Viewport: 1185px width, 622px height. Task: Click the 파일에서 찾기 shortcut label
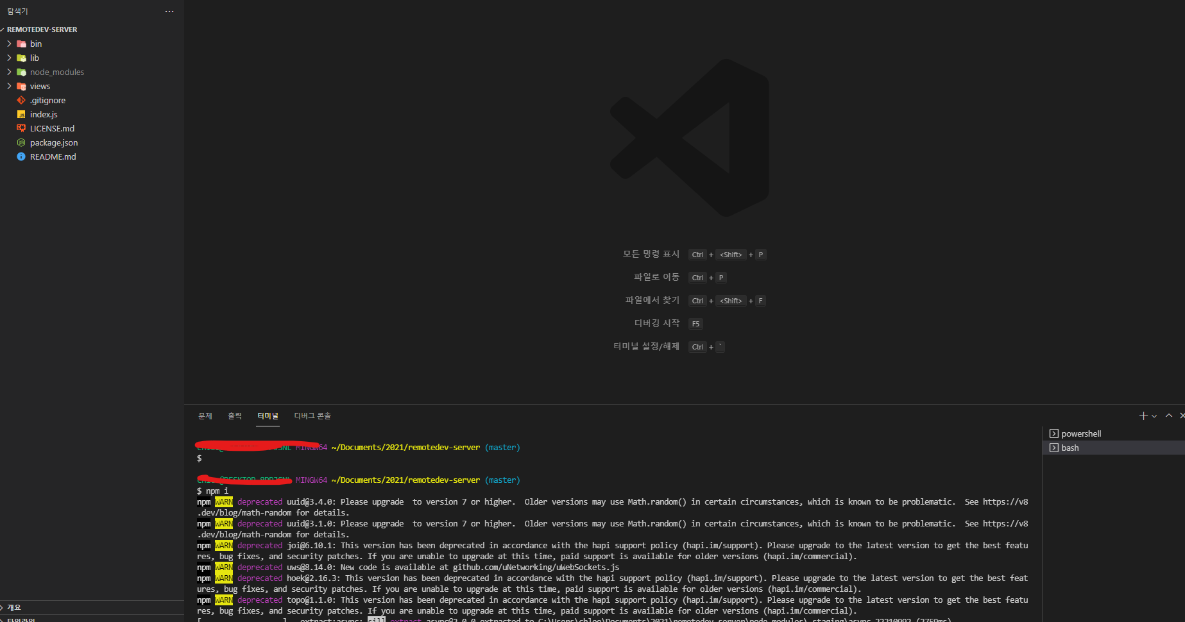coord(652,300)
